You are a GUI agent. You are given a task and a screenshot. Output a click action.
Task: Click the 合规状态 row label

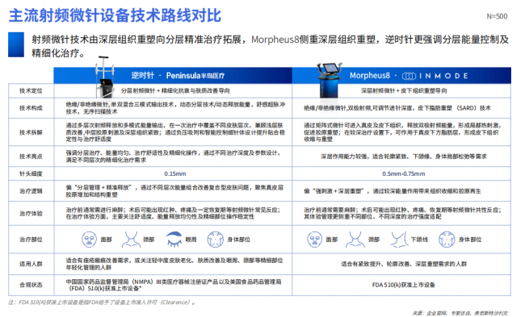31,285
